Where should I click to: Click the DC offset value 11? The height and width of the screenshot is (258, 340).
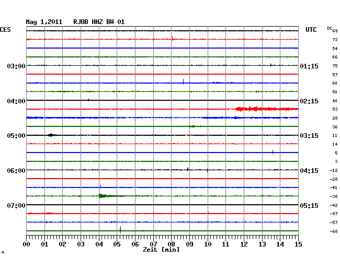(335, 135)
